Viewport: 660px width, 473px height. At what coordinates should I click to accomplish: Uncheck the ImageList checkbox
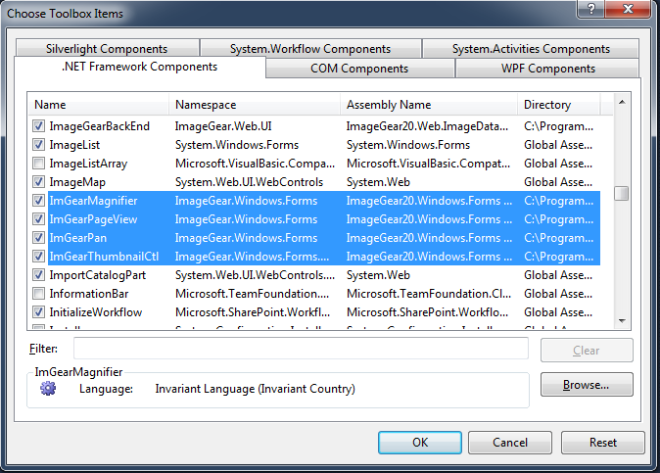38,144
